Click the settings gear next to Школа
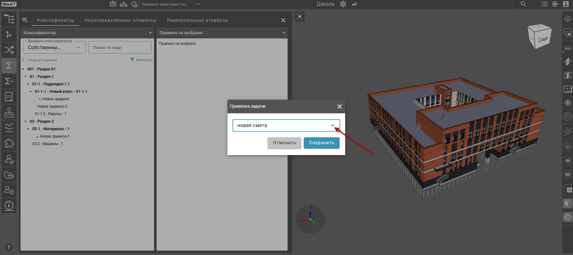 point(343,4)
